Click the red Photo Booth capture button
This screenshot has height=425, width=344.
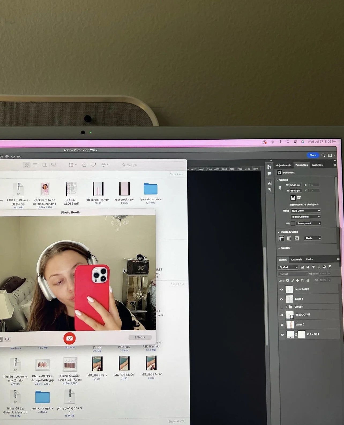[69, 338]
